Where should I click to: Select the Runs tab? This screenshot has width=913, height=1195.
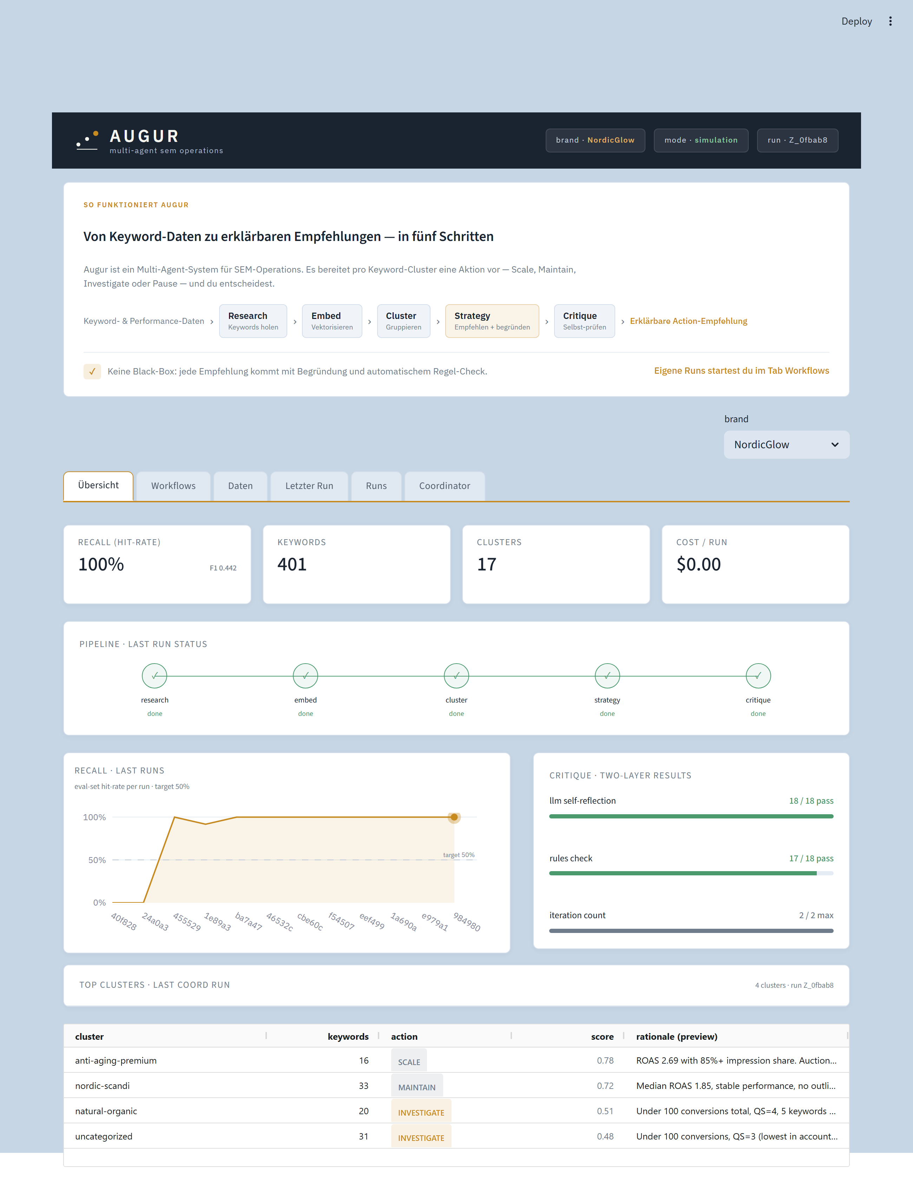point(376,486)
